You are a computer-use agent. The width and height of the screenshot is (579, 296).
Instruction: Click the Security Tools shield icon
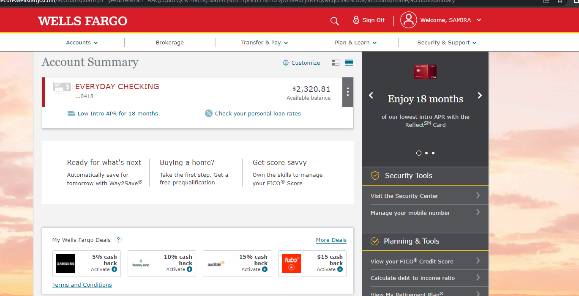pos(375,175)
